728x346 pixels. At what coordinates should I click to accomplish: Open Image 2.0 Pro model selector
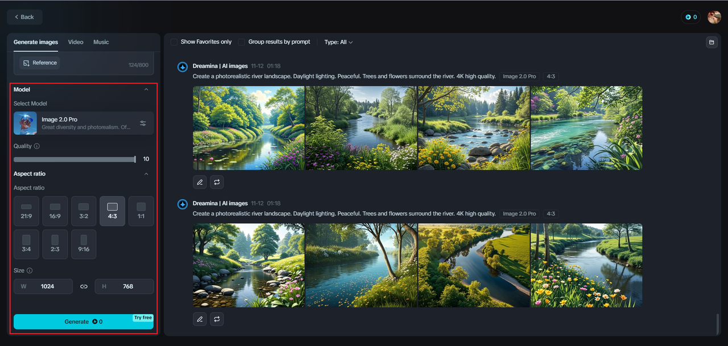[x=84, y=123]
